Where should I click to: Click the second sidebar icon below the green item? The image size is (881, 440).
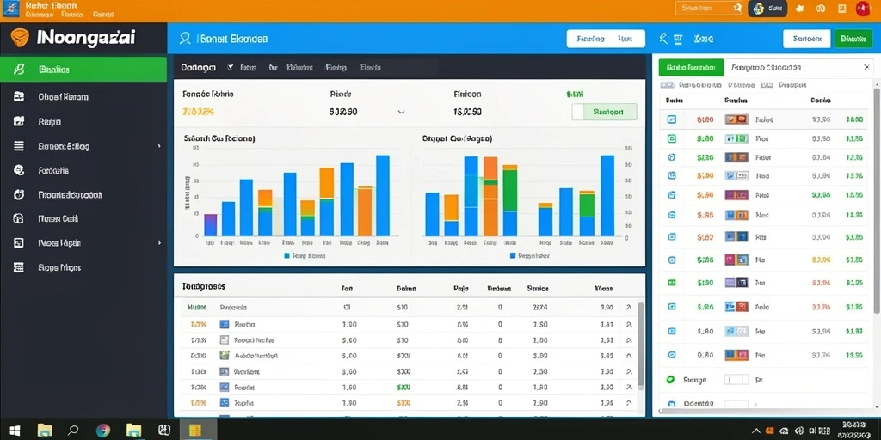click(x=19, y=121)
